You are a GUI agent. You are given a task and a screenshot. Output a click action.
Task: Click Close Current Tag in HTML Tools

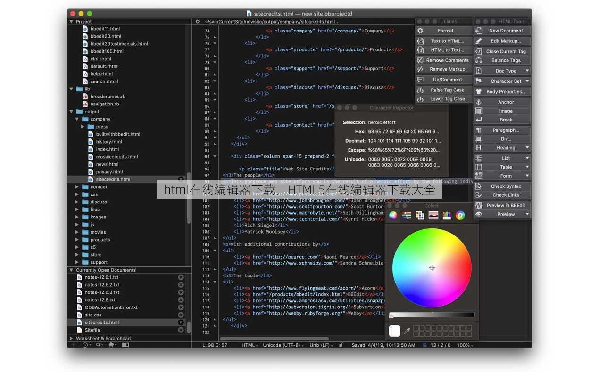pos(502,51)
